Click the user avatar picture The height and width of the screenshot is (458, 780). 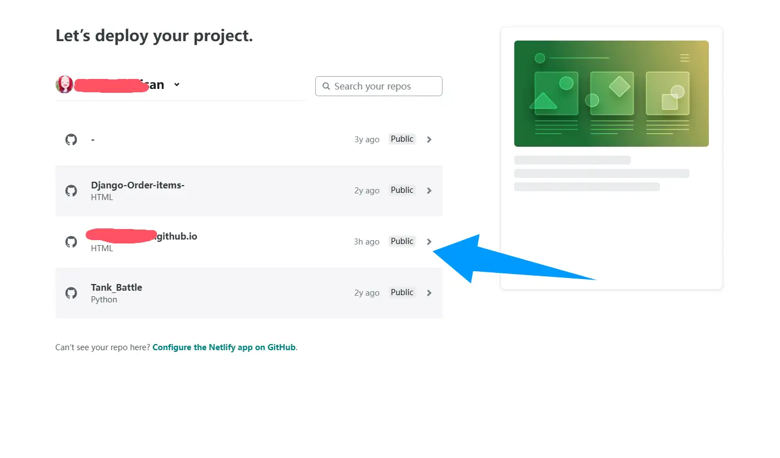pyautogui.click(x=64, y=84)
